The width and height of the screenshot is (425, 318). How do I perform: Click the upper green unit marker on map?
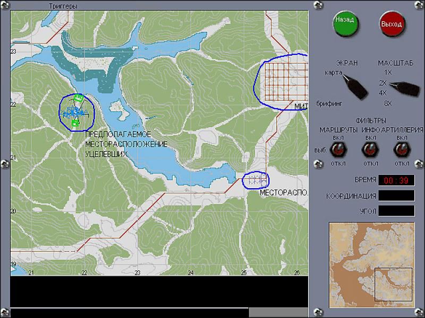(x=78, y=98)
